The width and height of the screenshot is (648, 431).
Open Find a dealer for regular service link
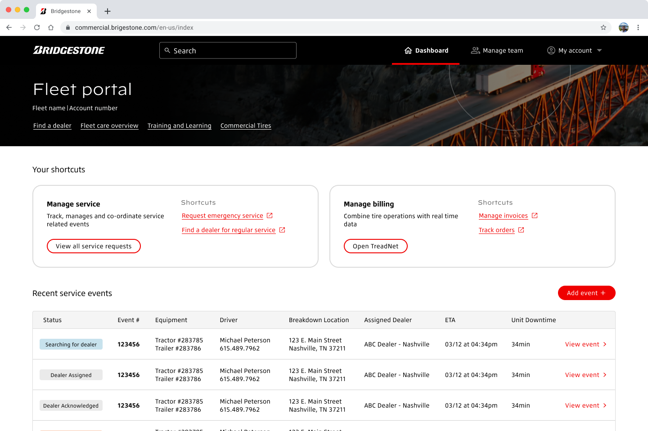pyautogui.click(x=229, y=230)
